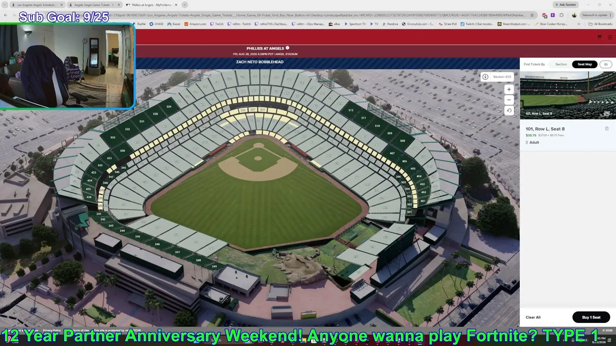This screenshot has height=346, width=616.
Task: Click Clear All in the cart panel
Action: coord(533,317)
